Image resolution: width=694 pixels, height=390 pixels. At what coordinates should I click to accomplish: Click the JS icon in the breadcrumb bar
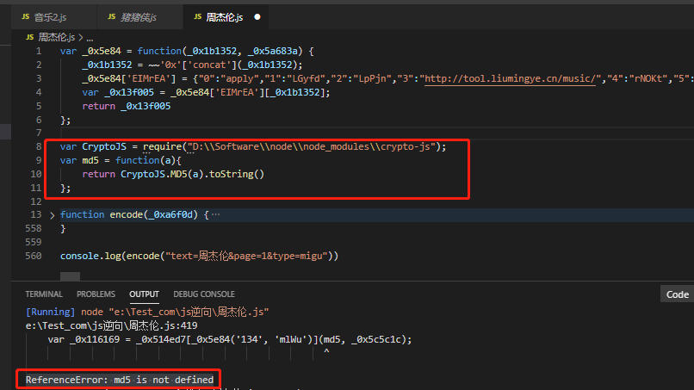(29, 37)
